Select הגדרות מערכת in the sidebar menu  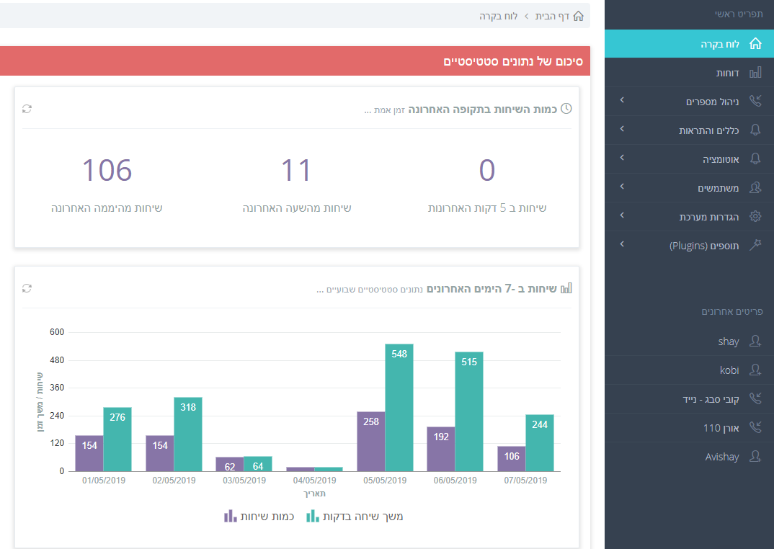pyautogui.click(x=689, y=217)
